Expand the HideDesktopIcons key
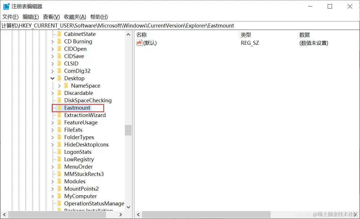 pos(53,145)
